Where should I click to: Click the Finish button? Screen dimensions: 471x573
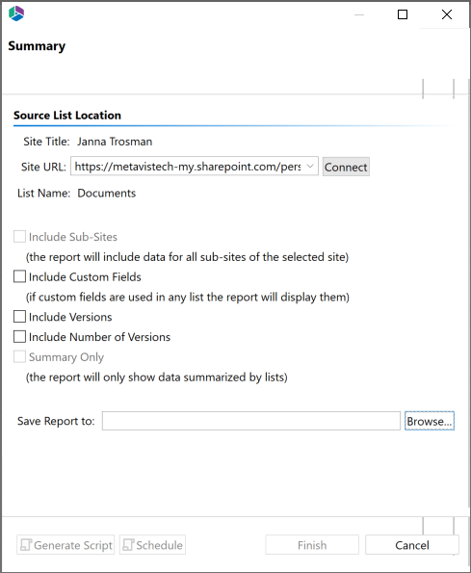[x=312, y=545]
